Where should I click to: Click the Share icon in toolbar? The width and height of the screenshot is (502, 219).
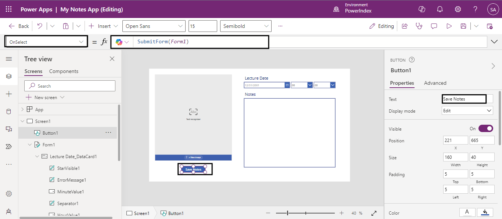tap(405, 26)
